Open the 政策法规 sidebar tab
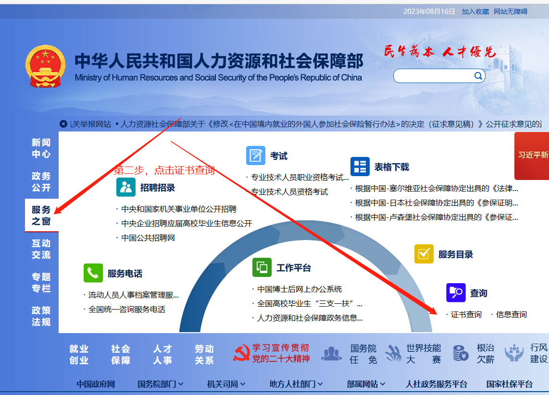 tap(41, 316)
